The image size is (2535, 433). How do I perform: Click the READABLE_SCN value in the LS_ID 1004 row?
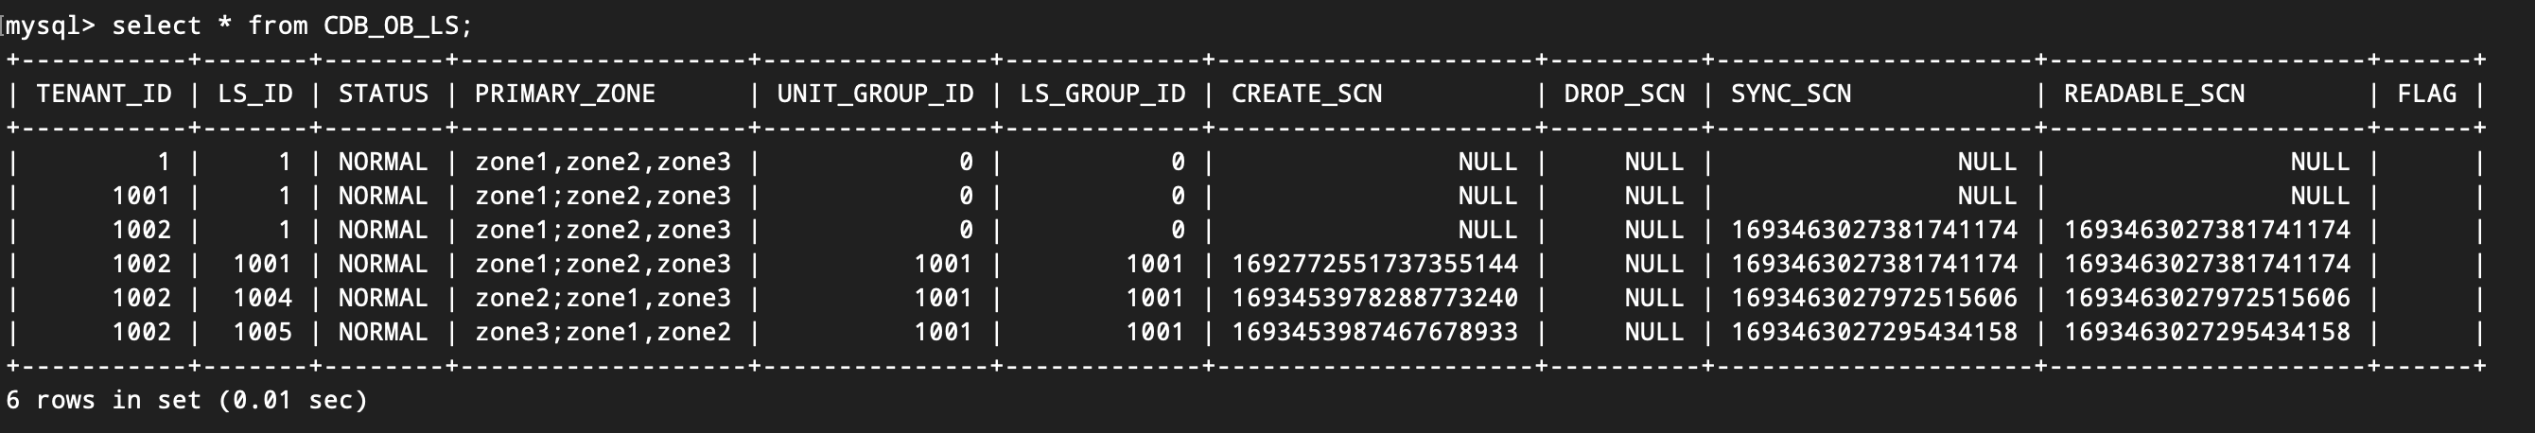[2208, 298]
